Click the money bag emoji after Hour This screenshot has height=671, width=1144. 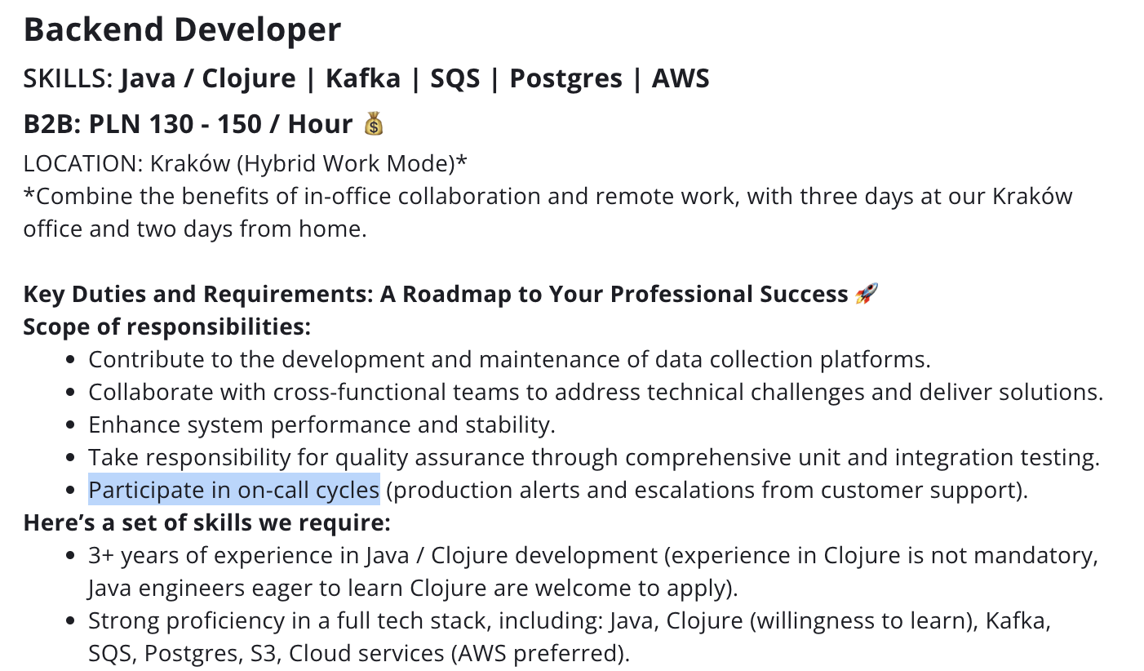click(x=373, y=124)
